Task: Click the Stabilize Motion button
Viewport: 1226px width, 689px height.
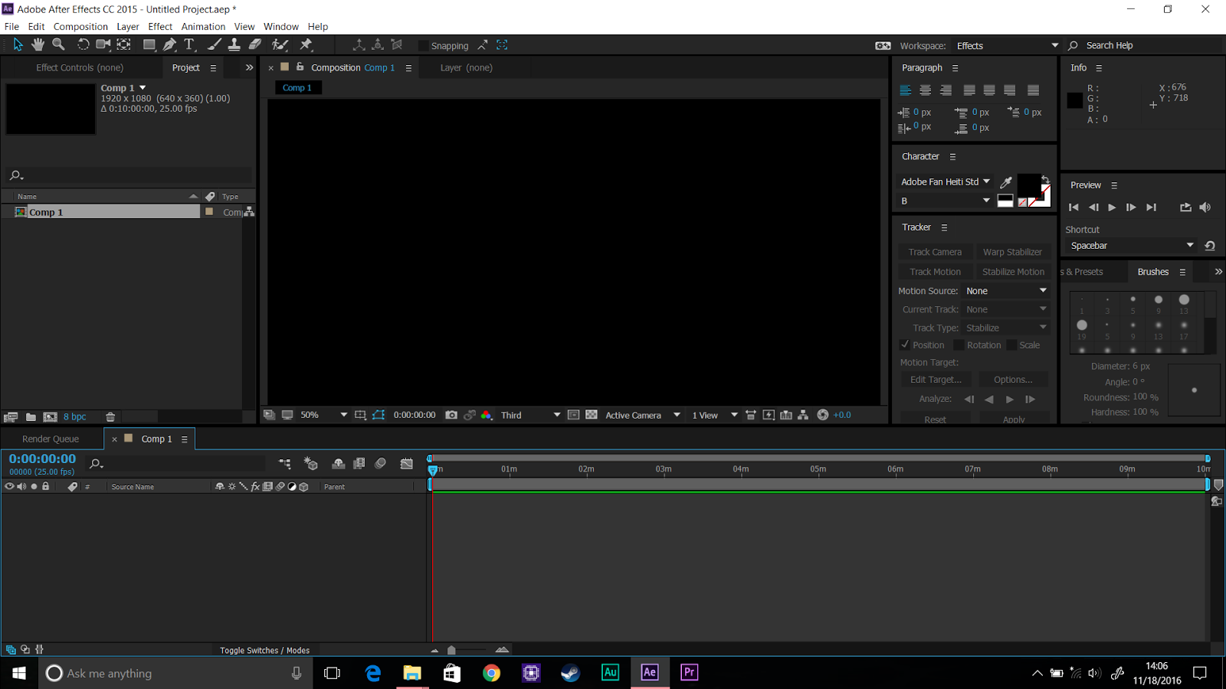Action: [1012, 272]
